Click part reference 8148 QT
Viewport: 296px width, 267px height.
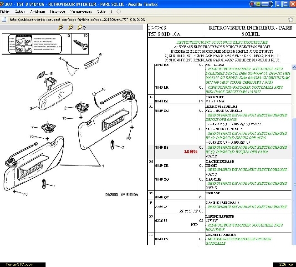(x=162, y=197)
